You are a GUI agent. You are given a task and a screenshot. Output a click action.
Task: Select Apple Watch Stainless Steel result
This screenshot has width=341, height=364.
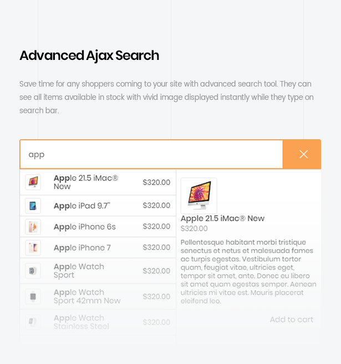pyautogui.click(x=81, y=322)
